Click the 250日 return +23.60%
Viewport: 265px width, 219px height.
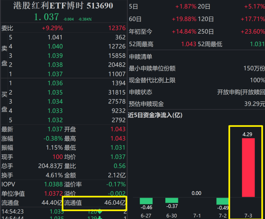pyautogui.click(x=253, y=32)
